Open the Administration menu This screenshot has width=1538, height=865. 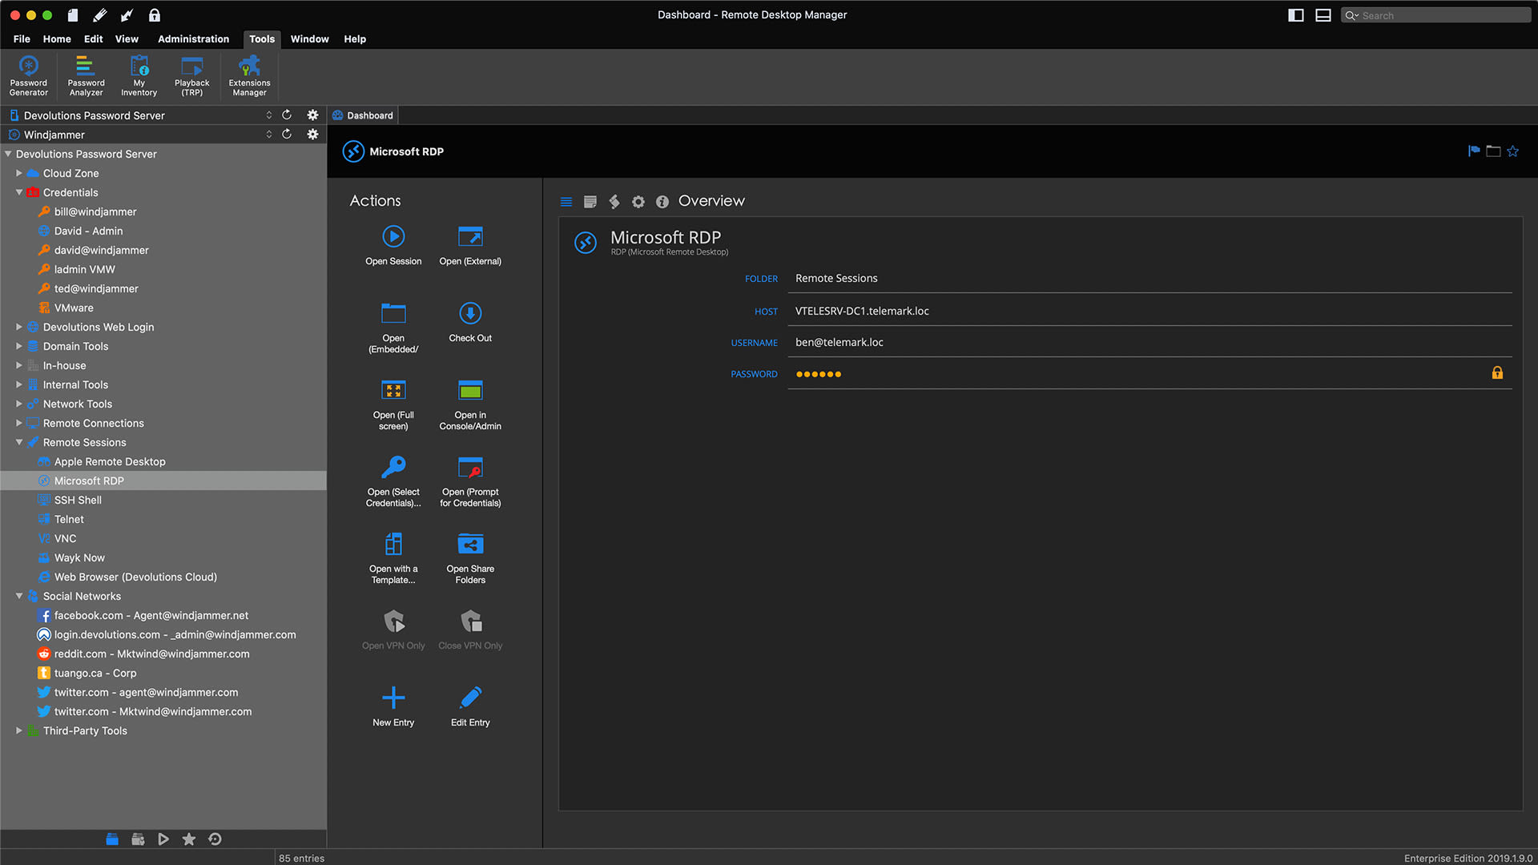click(x=193, y=39)
